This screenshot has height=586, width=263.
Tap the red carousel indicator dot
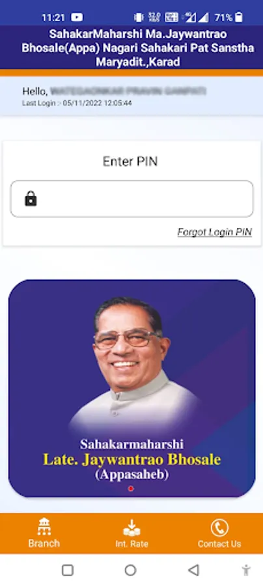click(x=131, y=488)
